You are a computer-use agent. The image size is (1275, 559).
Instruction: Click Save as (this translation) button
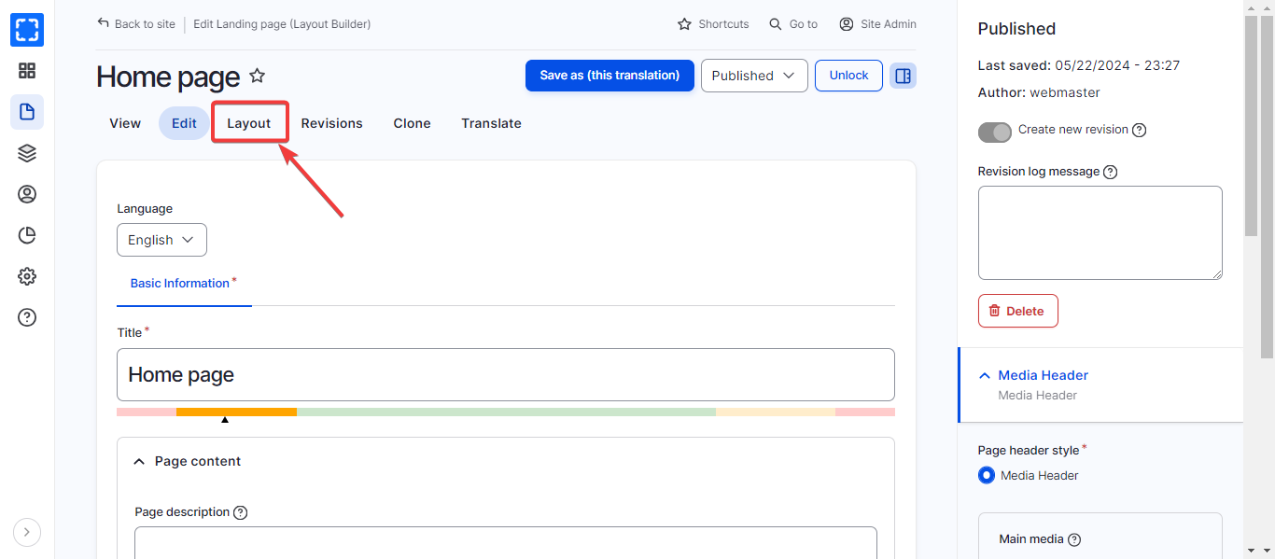[609, 76]
